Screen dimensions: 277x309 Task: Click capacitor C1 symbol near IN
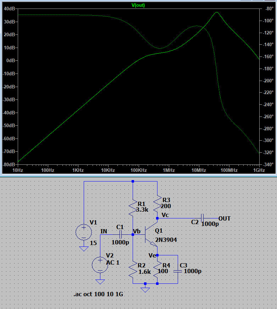tap(120, 234)
